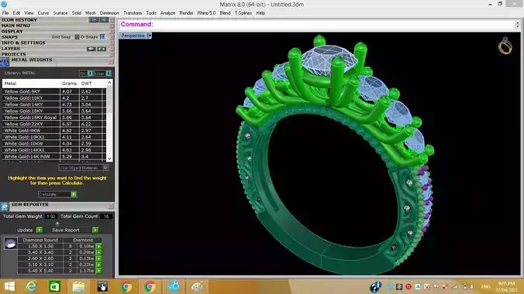Expand the Main Menu section

(16, 26)
